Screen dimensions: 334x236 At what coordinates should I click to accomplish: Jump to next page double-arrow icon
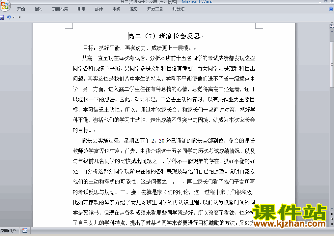point(332,224)
